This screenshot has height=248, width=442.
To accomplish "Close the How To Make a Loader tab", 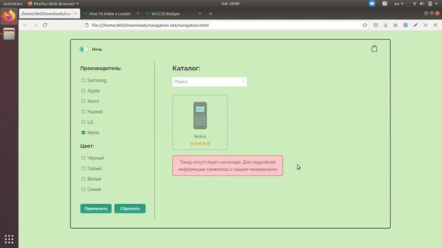I will [x=137, y=14].
